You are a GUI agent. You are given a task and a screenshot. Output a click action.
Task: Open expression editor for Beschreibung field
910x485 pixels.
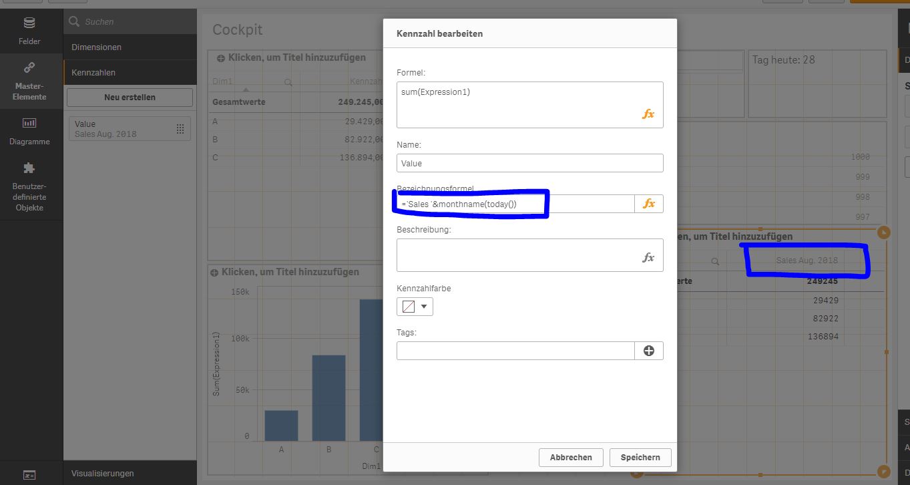click(648, 258)
